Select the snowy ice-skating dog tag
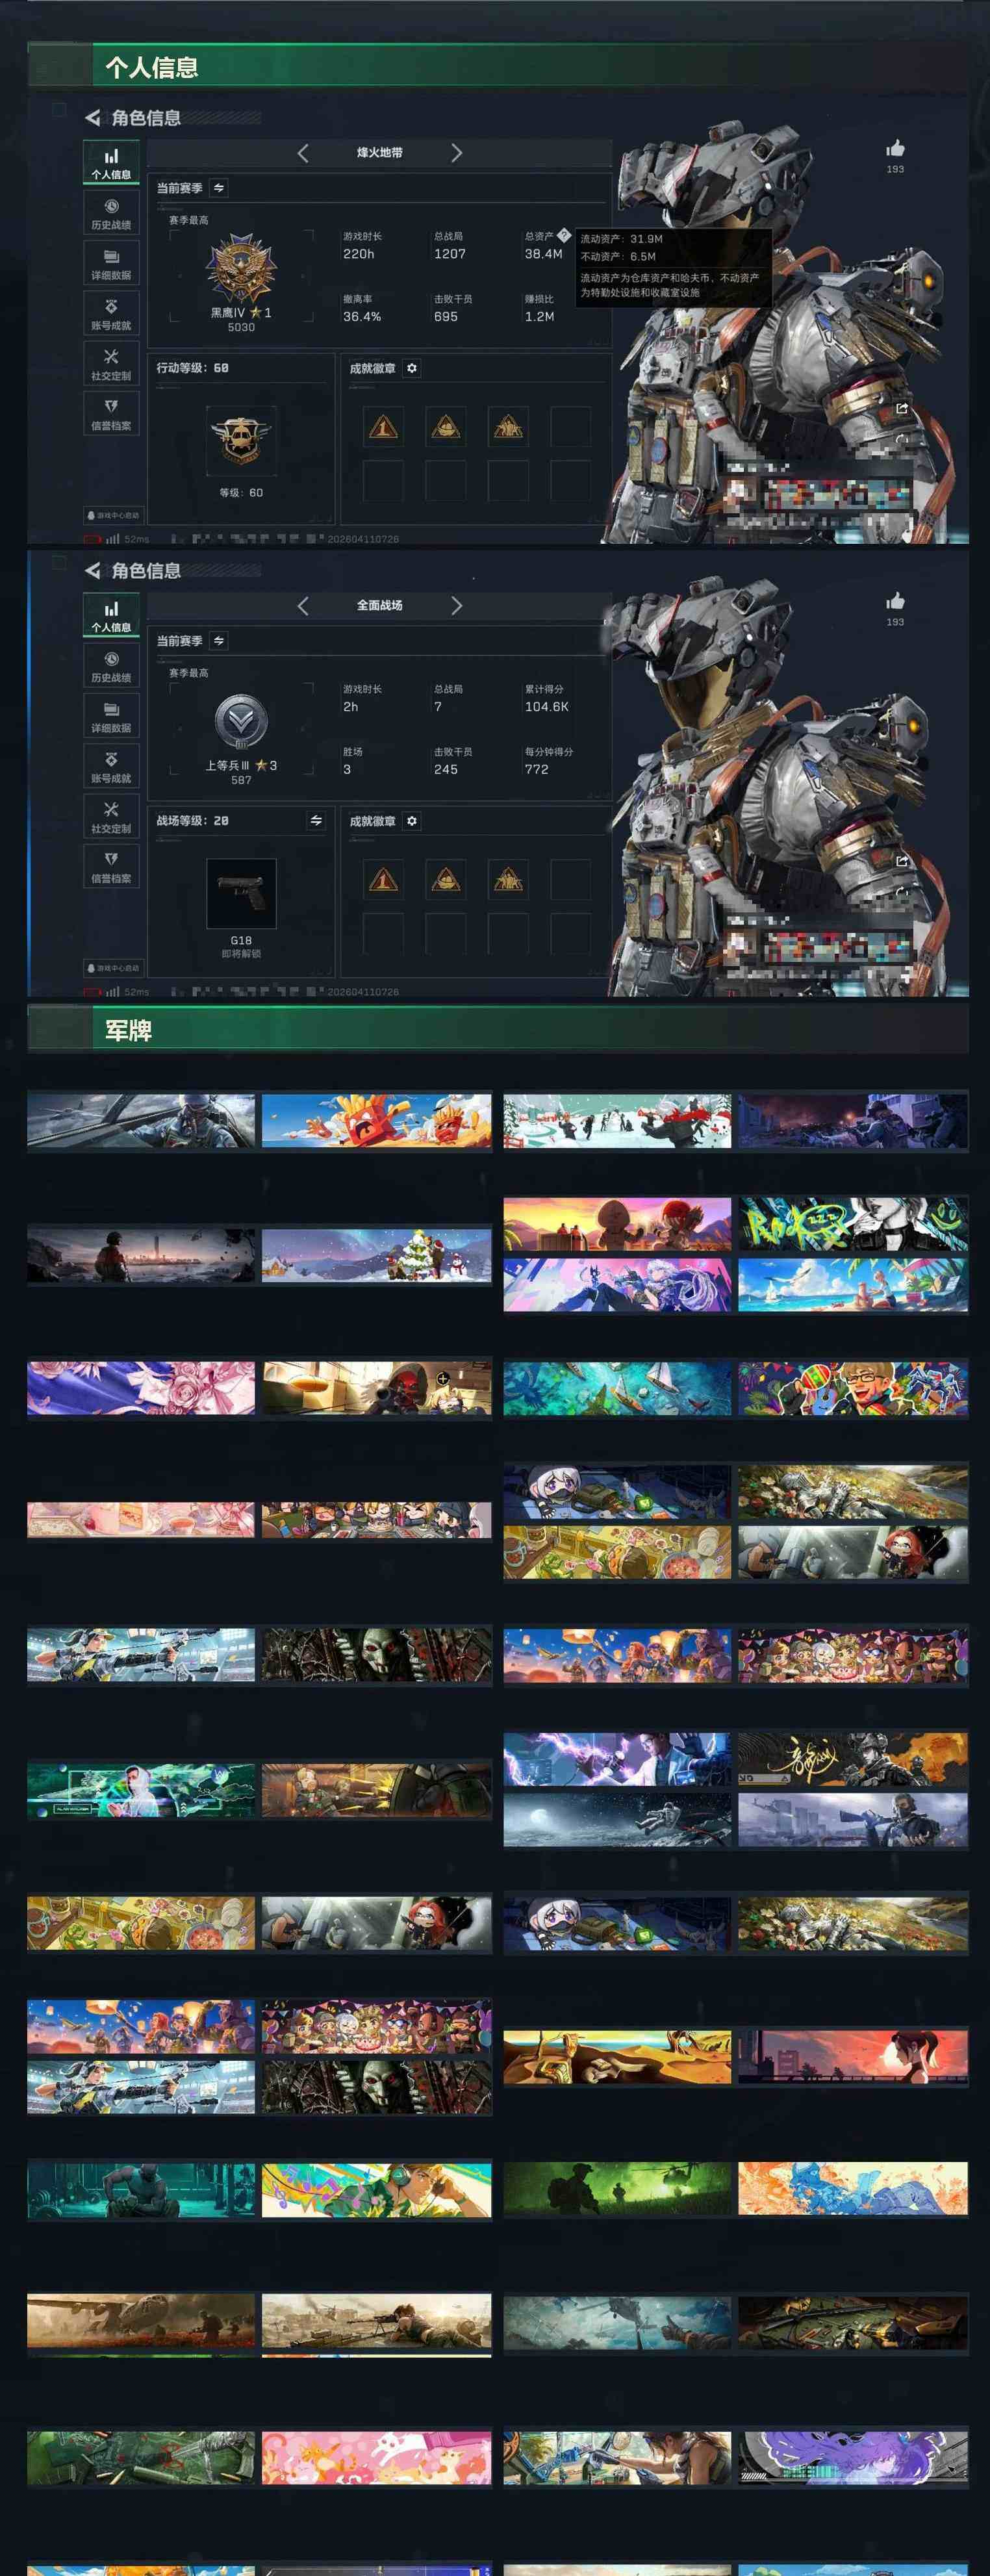This screenshot has height=2576, width=990. point(617,1121)
